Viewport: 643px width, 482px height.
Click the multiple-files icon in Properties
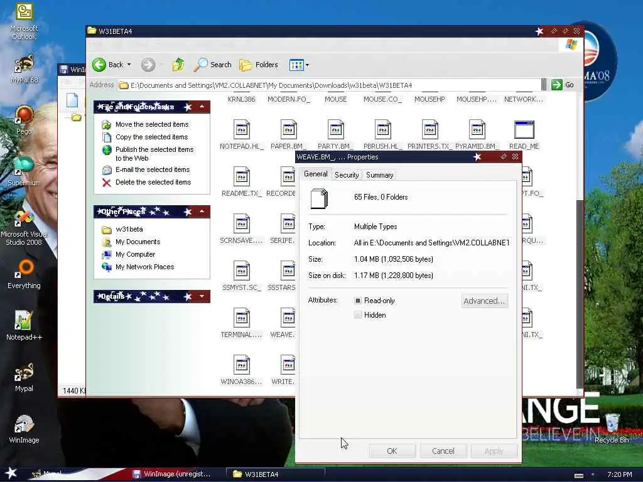click(x=320, y=198)
